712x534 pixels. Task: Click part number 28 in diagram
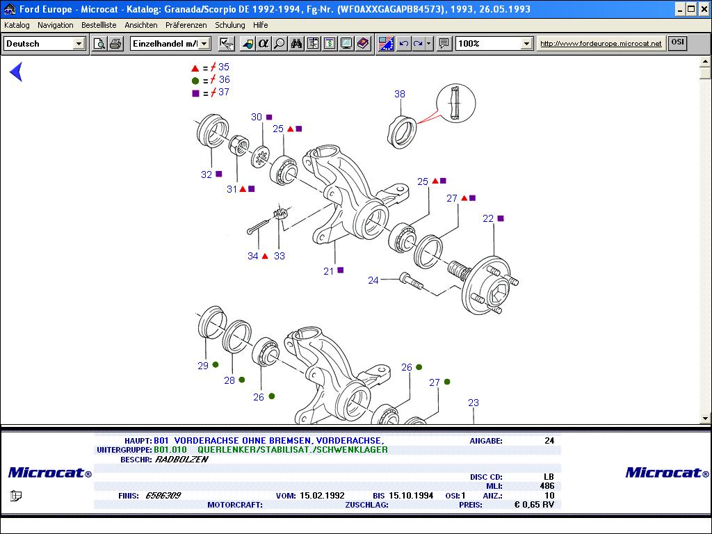click(x=229, y=380)
